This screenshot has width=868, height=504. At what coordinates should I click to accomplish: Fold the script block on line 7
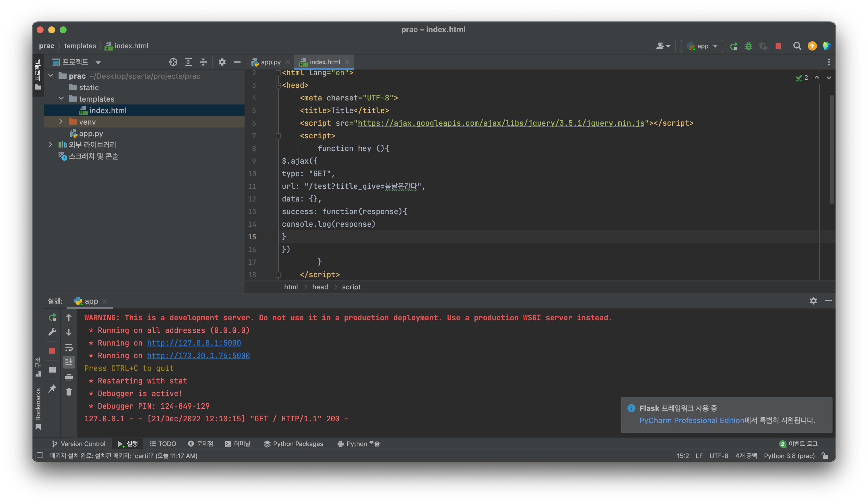click(278, 136)
